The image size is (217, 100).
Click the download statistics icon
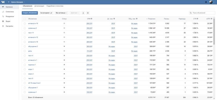pyautogui.click(x=83, y=13)
